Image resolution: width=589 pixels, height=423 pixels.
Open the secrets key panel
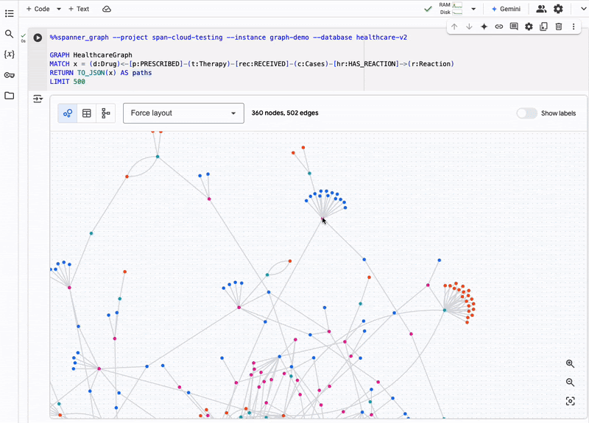9,75
